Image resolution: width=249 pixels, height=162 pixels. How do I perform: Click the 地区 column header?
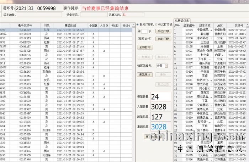220,26
